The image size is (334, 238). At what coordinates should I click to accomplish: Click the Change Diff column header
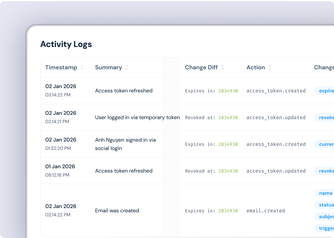coord(201,67)
